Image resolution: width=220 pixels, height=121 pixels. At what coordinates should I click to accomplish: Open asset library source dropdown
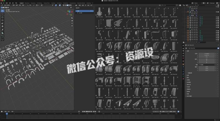tap(84, 8)
